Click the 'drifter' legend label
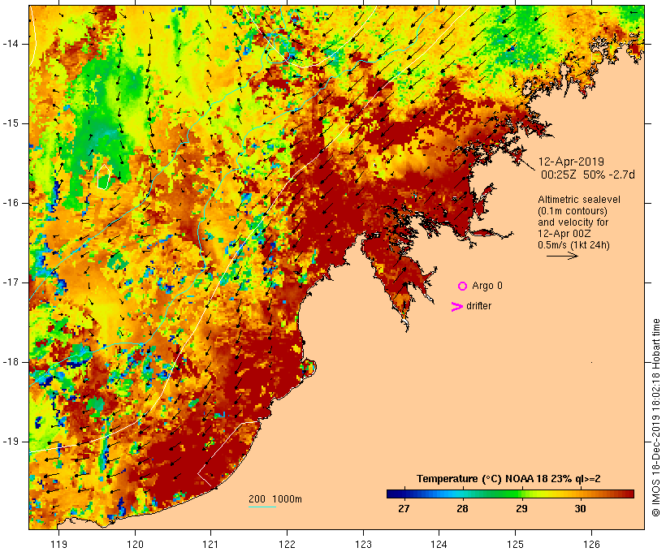Screen dimensions: 666x552 pyautogui.click(x=478, y=306)
